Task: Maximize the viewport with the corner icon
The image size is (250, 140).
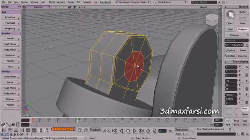Action: coord(220,7)
